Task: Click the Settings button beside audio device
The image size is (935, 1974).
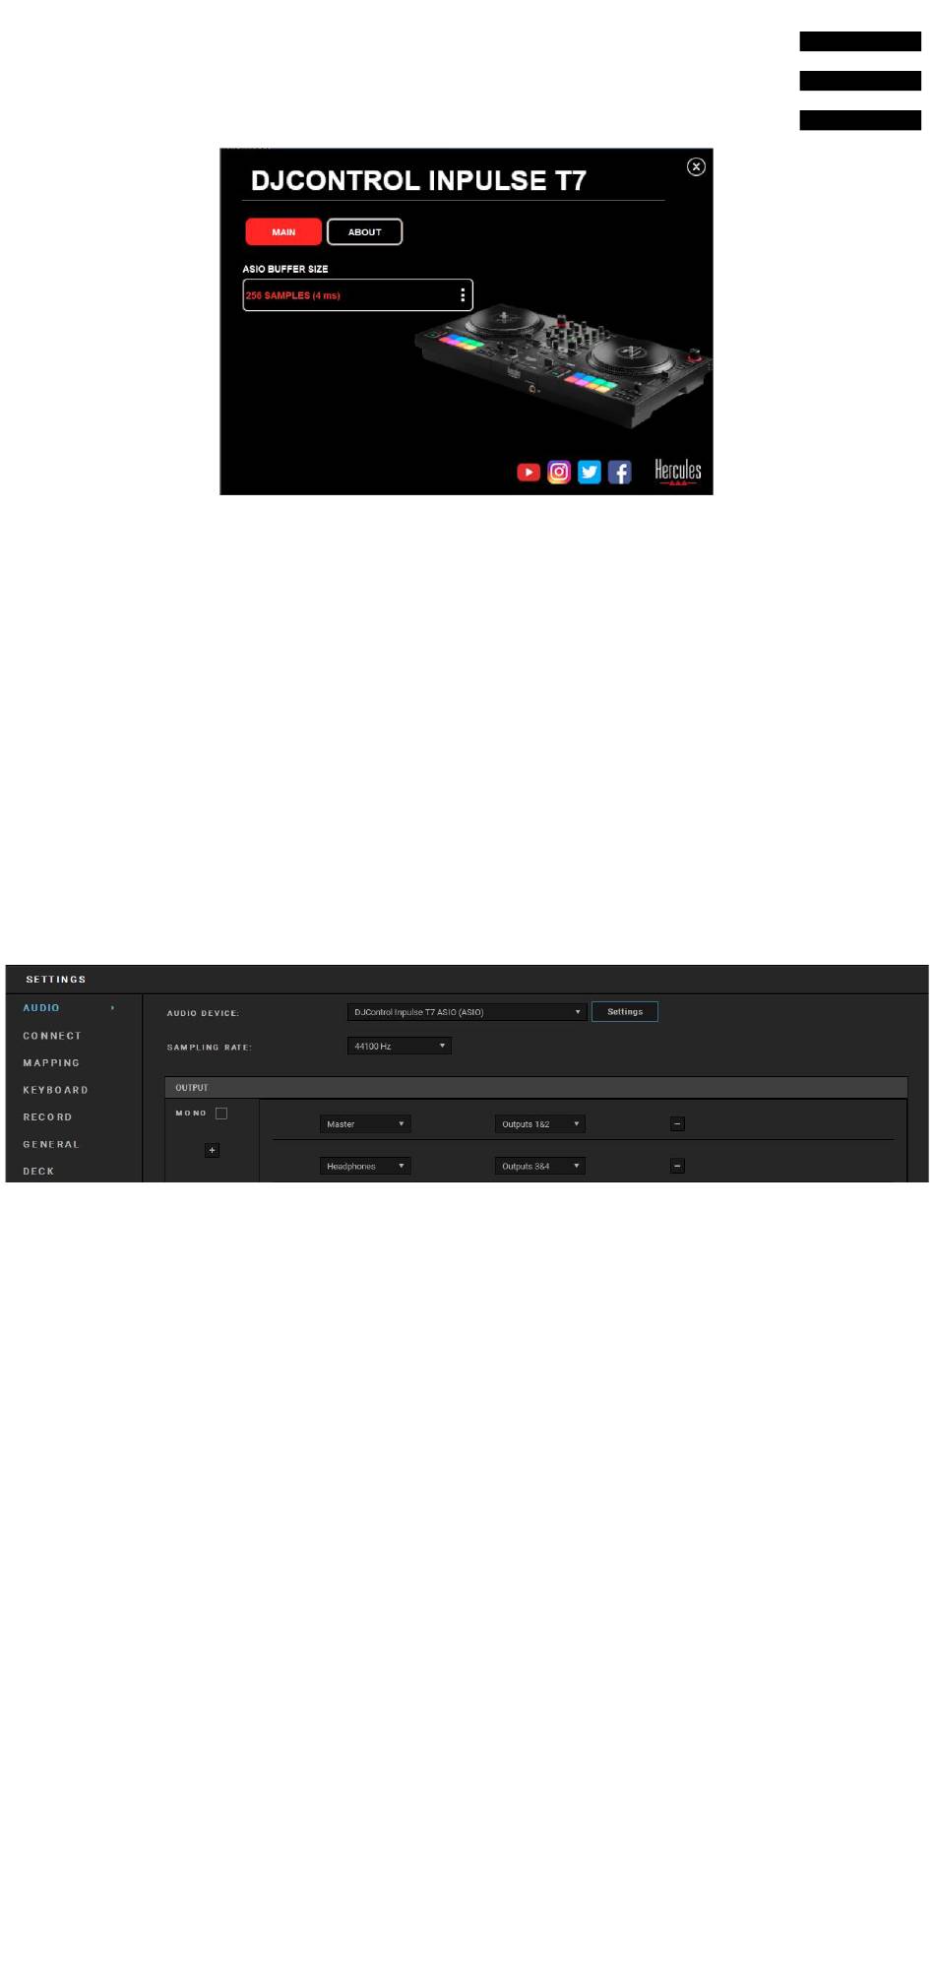Action: click(625, 1012)
